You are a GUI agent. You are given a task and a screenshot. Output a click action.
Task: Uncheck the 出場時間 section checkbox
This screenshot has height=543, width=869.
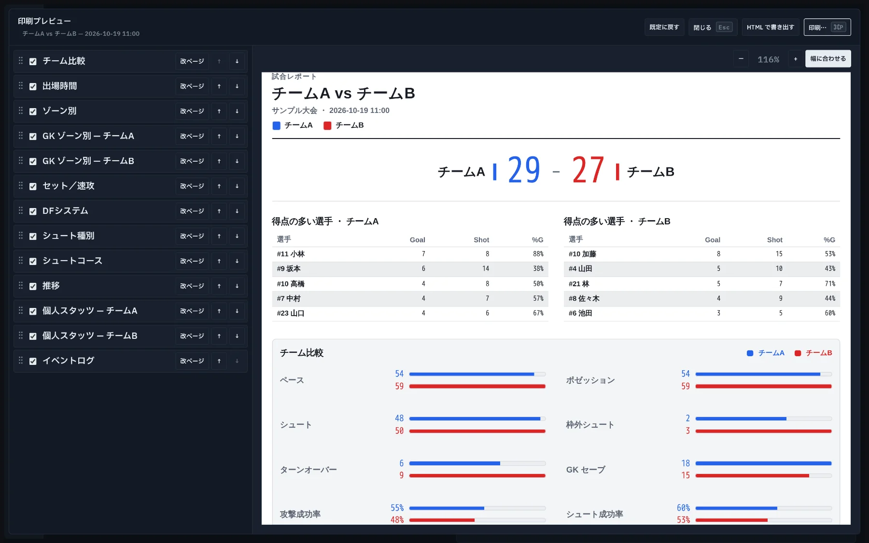point(33,86)
